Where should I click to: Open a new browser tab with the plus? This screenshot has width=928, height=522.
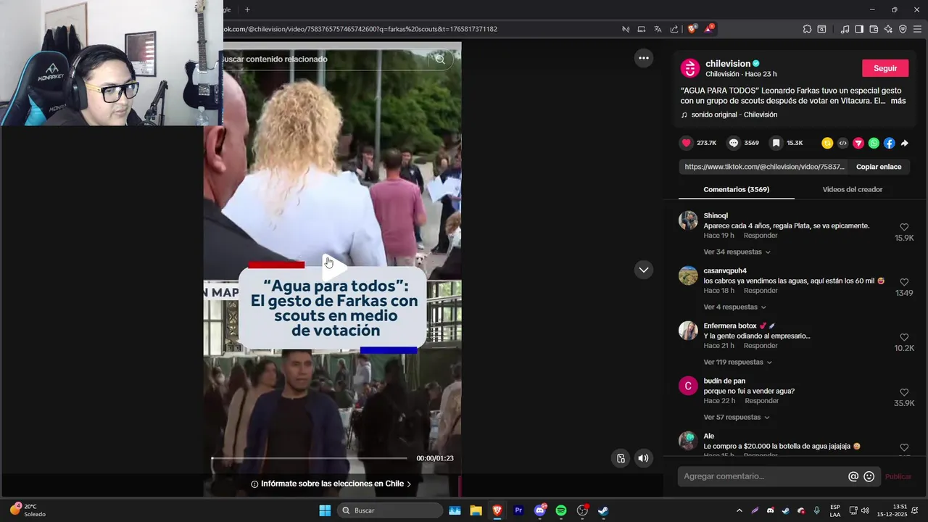[x=247, y=9]
